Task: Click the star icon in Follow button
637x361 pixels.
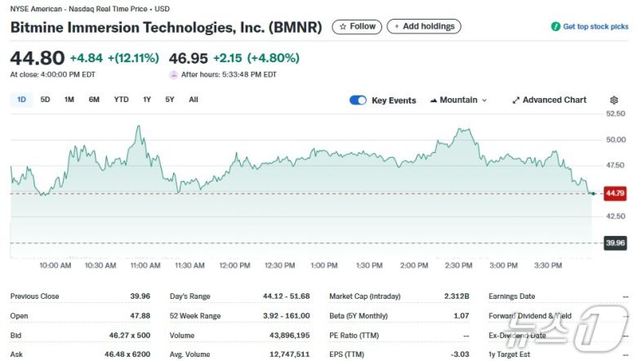Action: coord(343,27)
